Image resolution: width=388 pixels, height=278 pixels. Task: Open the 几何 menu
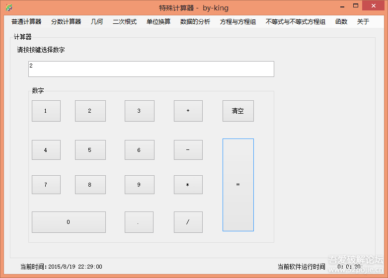coord(97,22)
